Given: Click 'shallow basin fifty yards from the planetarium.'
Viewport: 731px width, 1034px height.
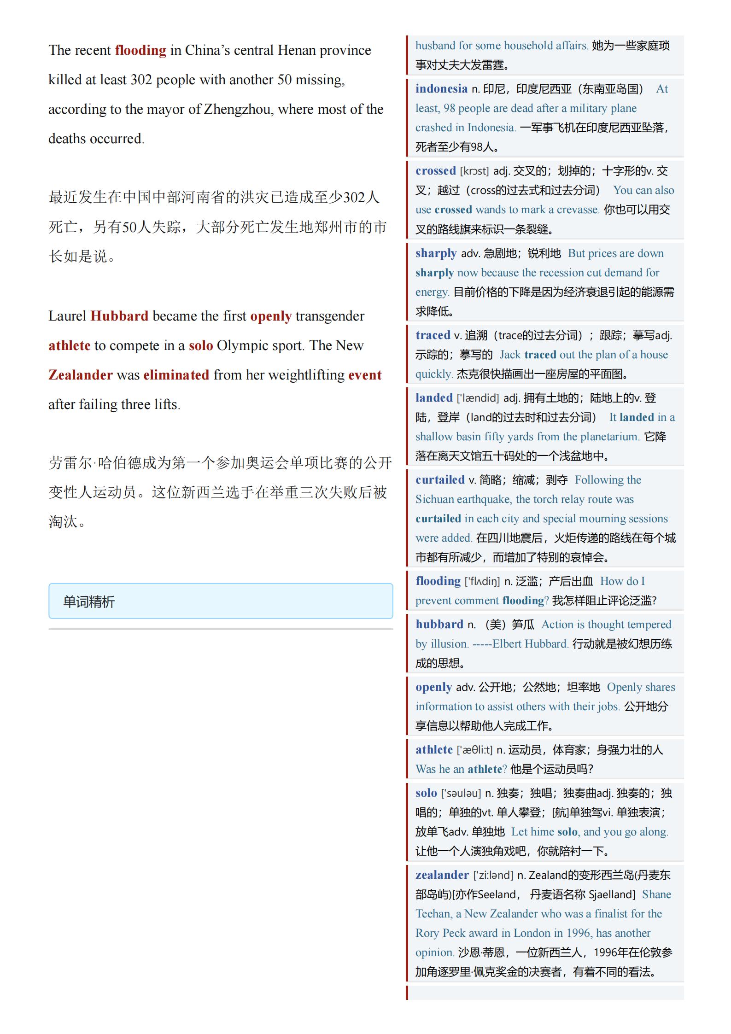Looking at the screenshot, I should coord(528,437).
